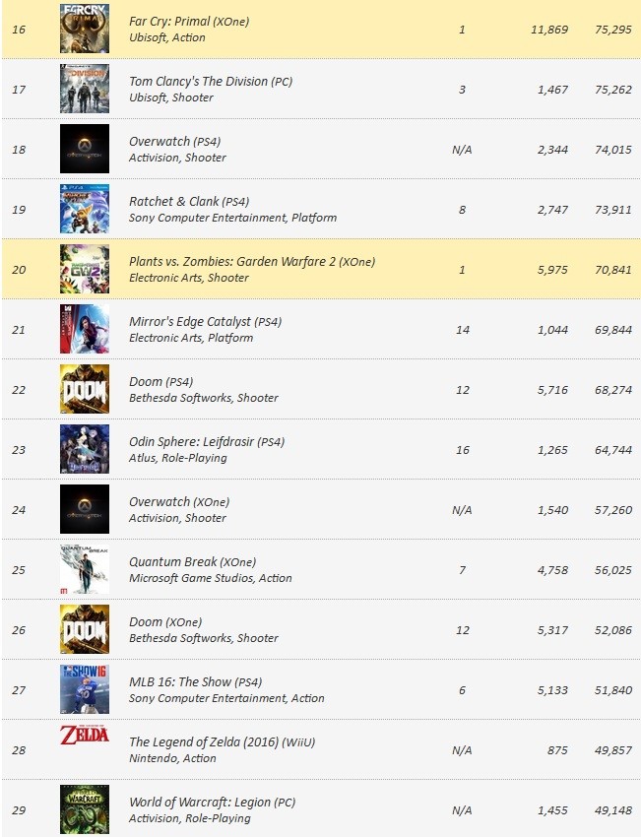Open The Legend of Zelda (2016) link
Viewport: 641px width, 837px height.
(222, 742)
